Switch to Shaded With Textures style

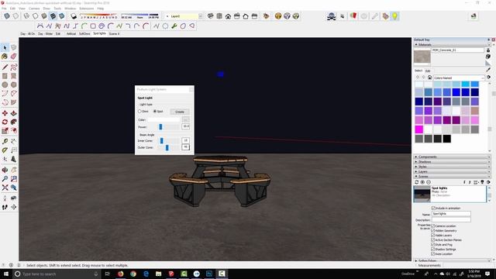53,15
